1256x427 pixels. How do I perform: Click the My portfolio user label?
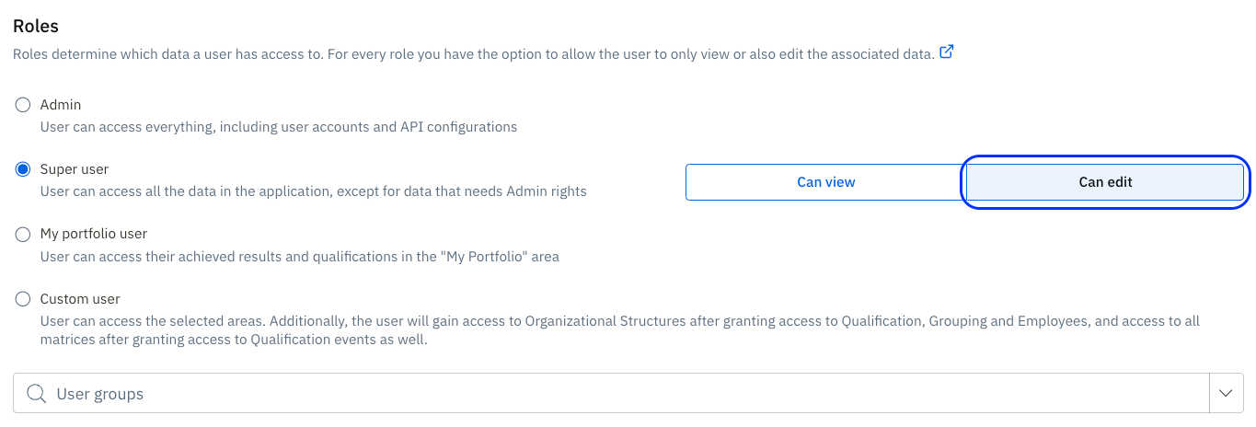point(94,234)
